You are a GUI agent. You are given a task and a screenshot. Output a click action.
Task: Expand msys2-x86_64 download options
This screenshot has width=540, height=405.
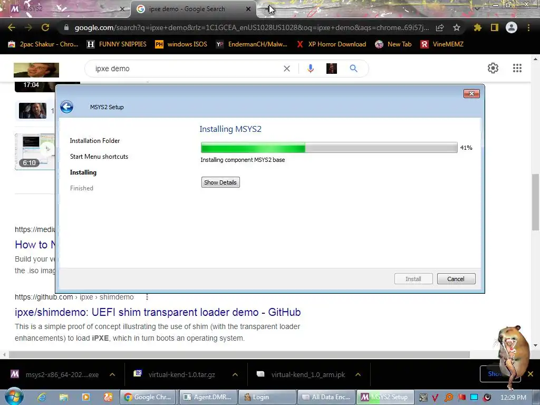[x=112, y=374]
